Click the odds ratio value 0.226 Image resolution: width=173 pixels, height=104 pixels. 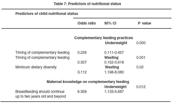coord(82,52)
